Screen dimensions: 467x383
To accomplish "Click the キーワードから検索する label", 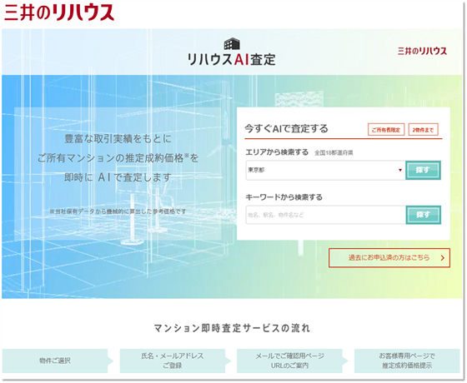I will (x=284, y=197).
